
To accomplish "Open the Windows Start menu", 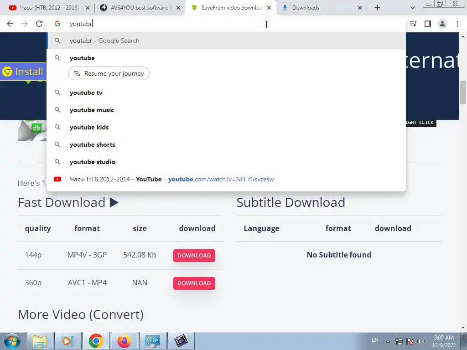I will click(x=12, y=341).
